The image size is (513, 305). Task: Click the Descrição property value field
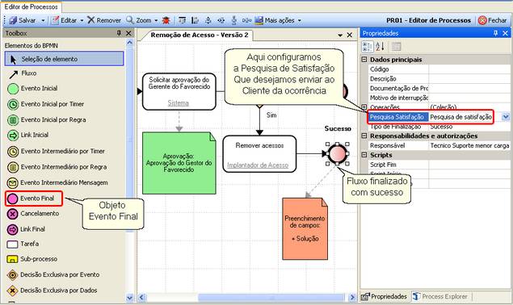(x=469, y=79)
